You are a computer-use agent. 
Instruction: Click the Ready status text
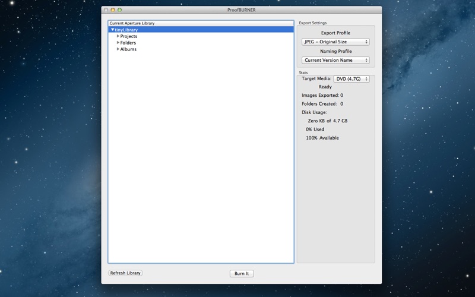[325, 87]
